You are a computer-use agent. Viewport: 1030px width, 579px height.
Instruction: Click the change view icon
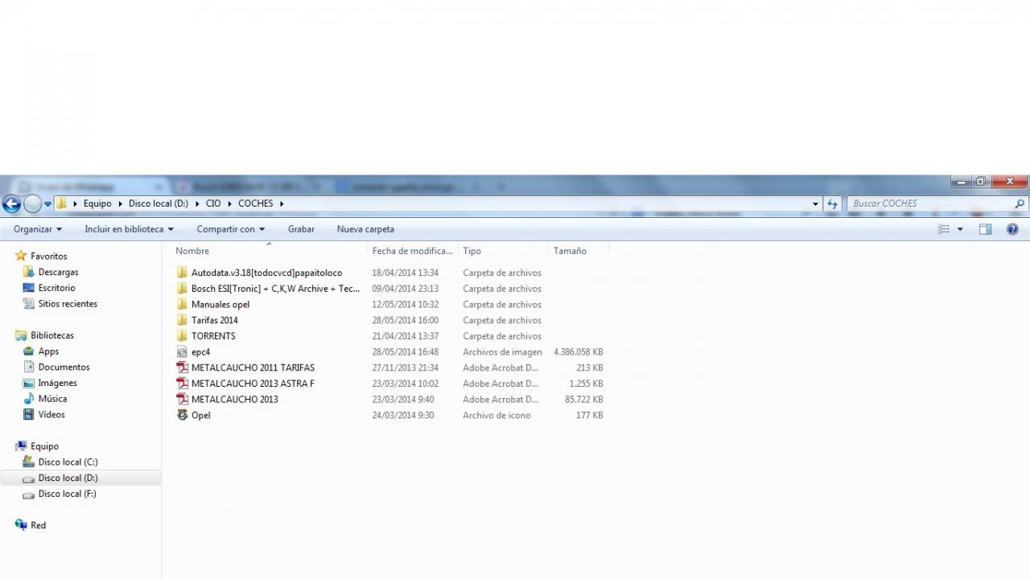(x=943, y=229)
